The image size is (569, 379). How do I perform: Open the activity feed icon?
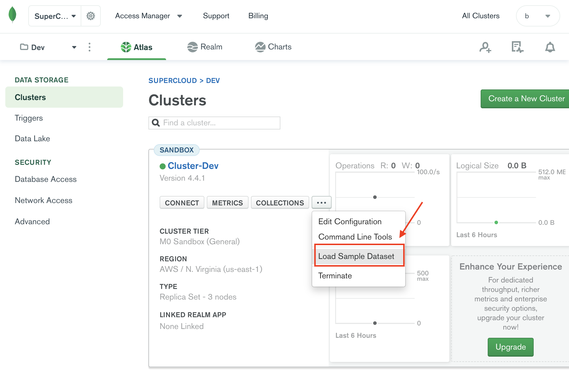pos(517,47)
